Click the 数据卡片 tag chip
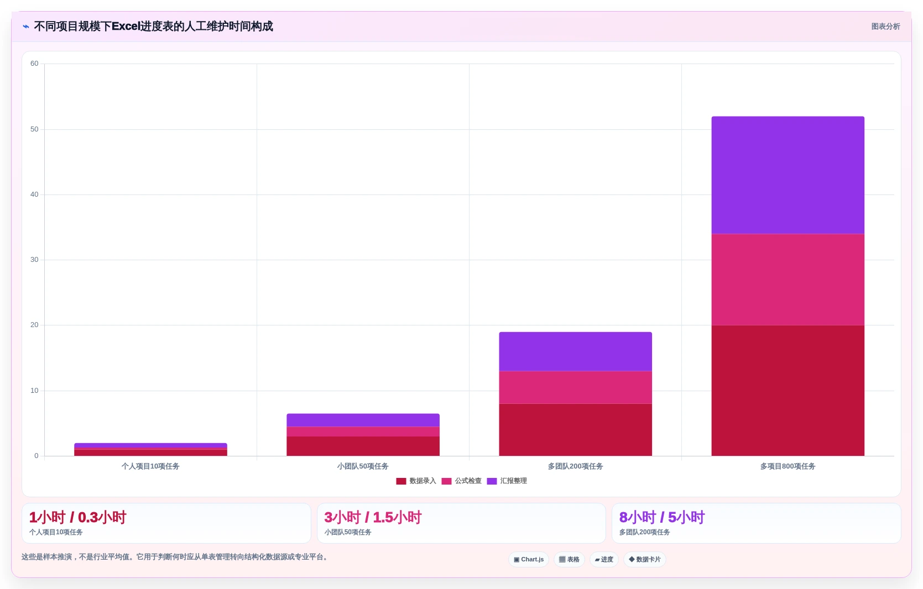Image resolution: width=923 pixels, height=589 pixels. 645,559
